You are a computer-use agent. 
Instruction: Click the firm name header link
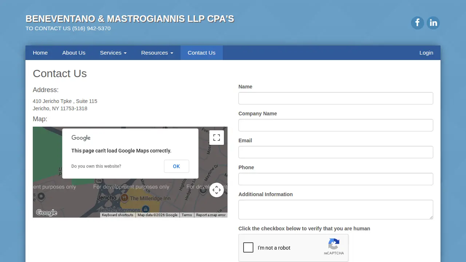pos(130,19)
